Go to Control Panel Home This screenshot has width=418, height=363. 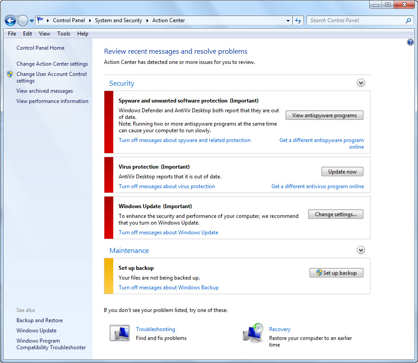pos(40,48)
